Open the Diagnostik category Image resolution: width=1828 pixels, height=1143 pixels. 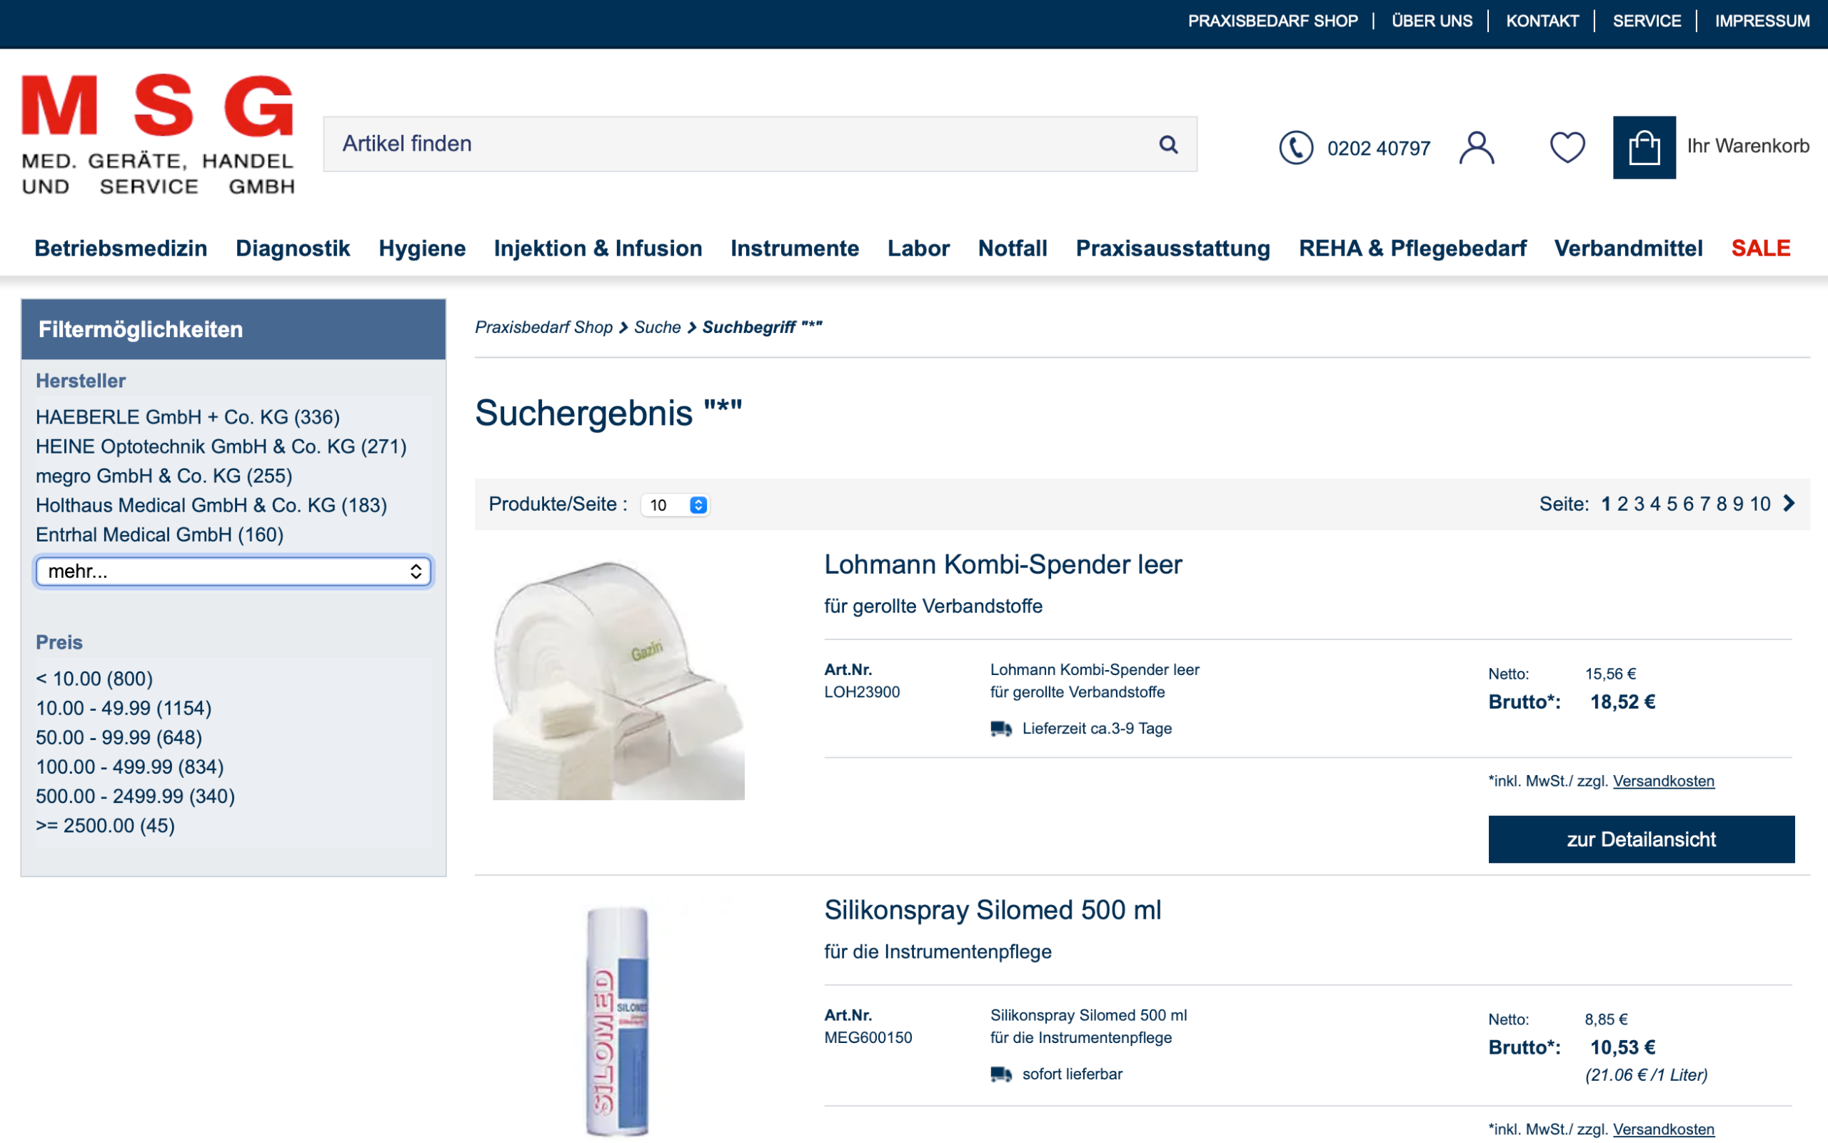coord(293,249)
